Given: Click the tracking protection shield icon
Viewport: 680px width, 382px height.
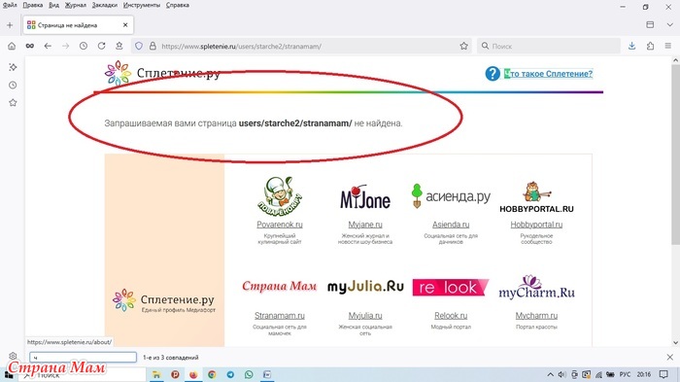Looking at the screenshot, I should coord(139,46).
